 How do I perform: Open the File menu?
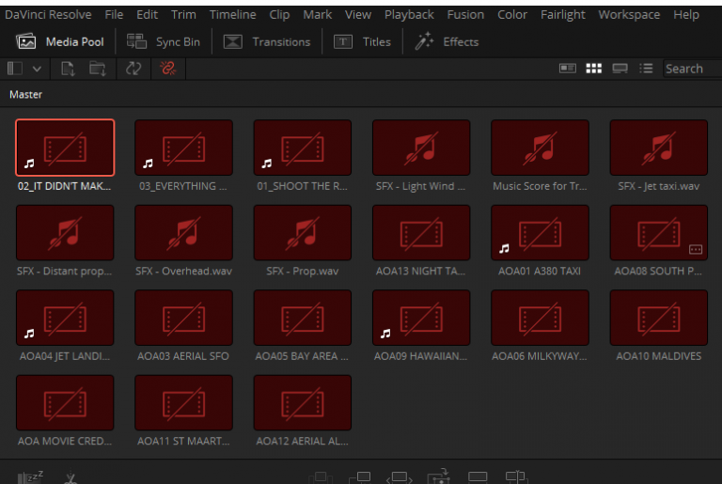pos(114,15)
